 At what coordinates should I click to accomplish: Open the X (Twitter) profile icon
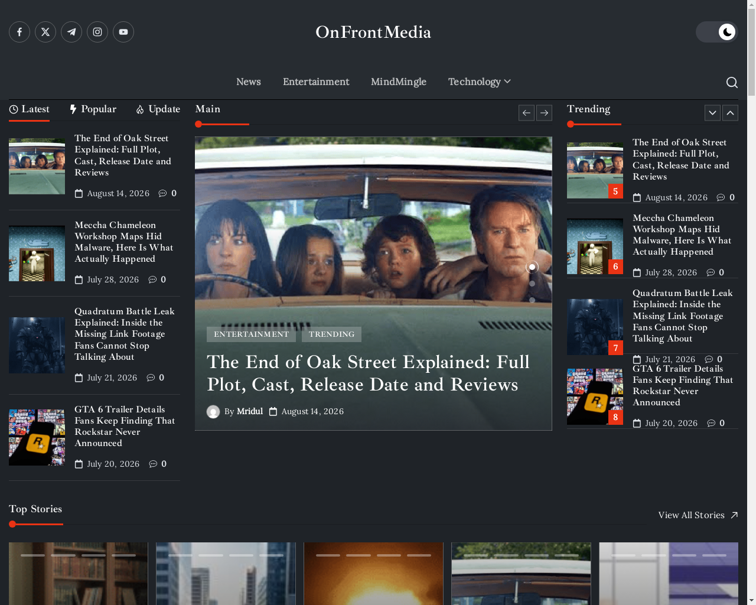pos(45,32)
